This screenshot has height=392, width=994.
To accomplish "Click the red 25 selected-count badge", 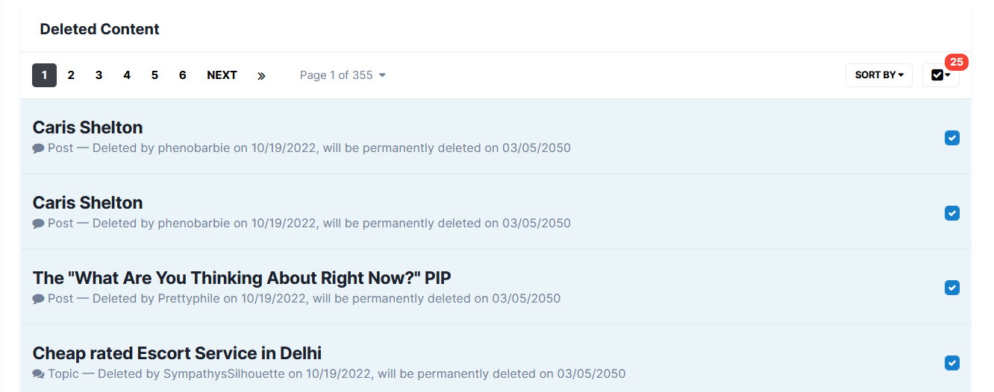I will 956,62.
